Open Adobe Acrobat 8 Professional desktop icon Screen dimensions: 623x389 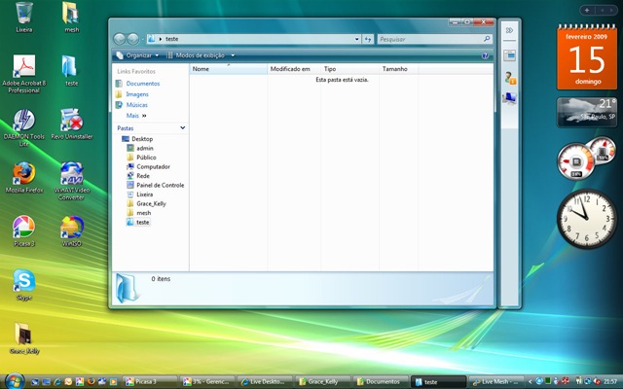pos(24,67)
